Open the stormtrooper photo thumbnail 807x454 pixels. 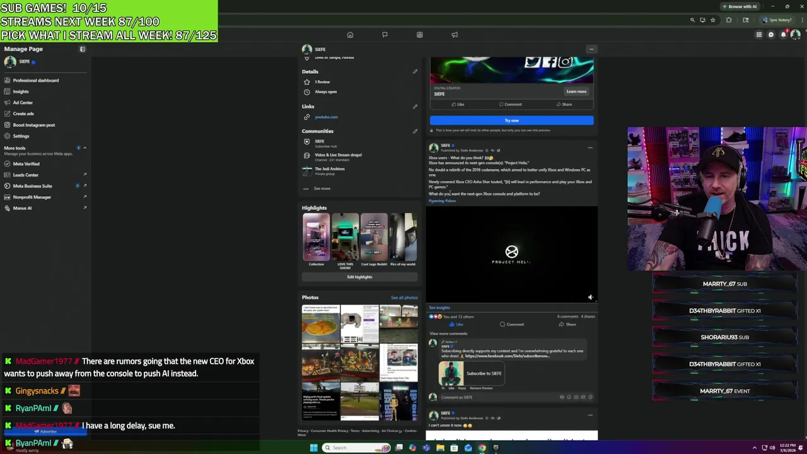click(x=398, y=402)
